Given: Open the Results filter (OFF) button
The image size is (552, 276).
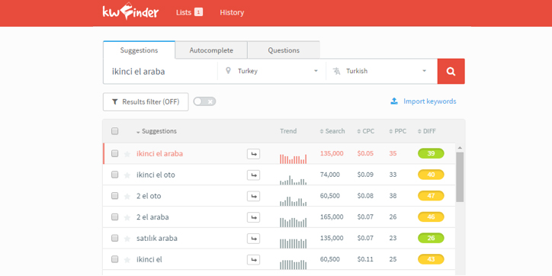Looking at the screenshot, I should (x=146, y=101).
